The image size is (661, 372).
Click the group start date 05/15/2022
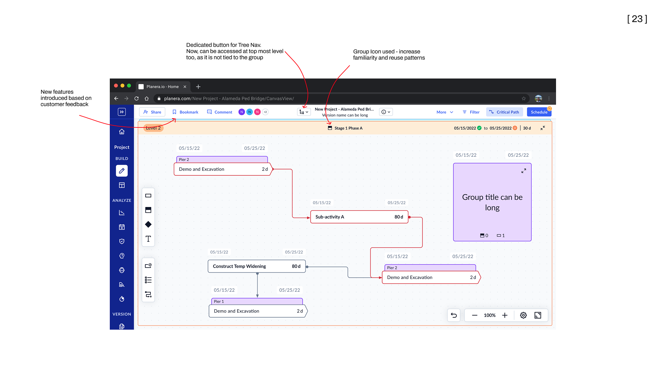465,128
